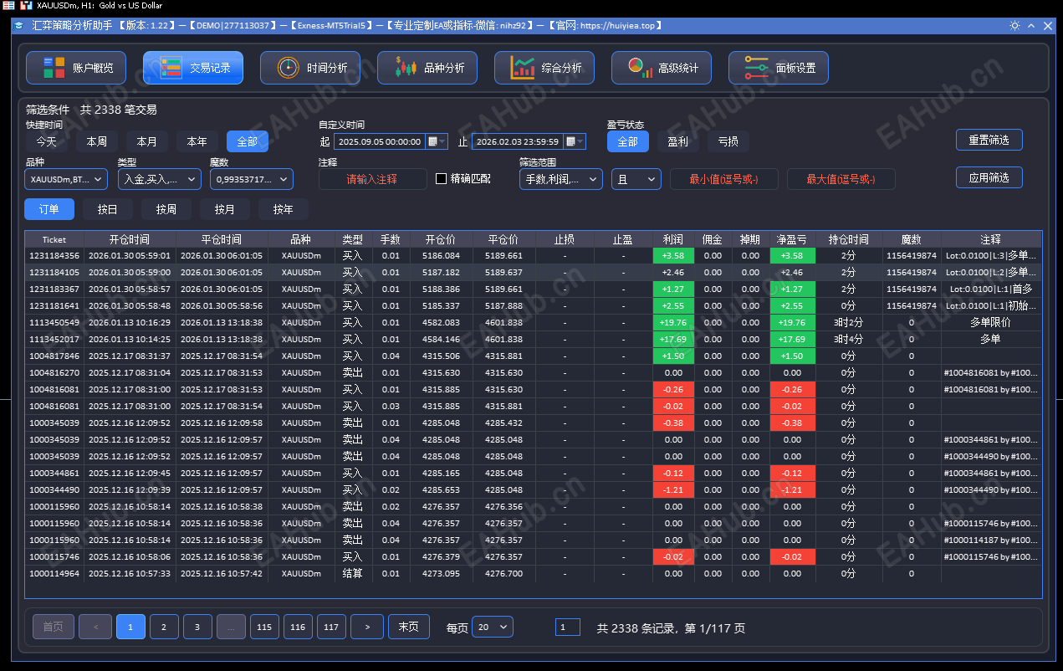Filter by 盈利 profit status

tap(678, 141)
